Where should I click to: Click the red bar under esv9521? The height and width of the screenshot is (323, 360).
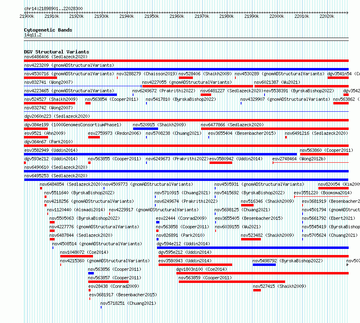click(36, 137)
